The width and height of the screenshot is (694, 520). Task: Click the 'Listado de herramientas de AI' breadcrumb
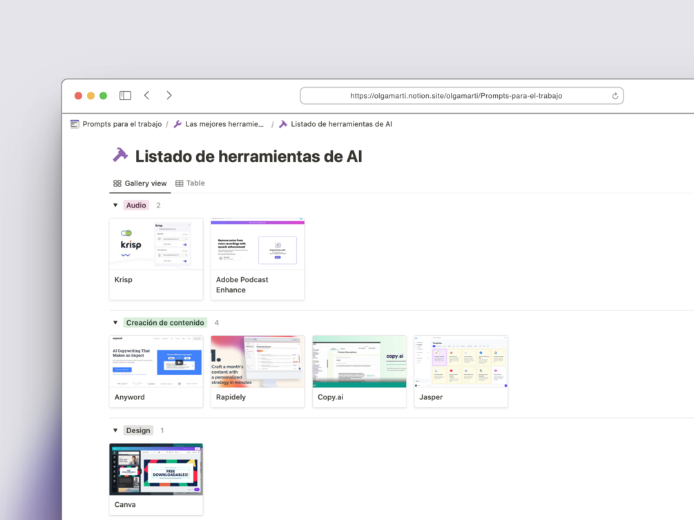[341, 124]
